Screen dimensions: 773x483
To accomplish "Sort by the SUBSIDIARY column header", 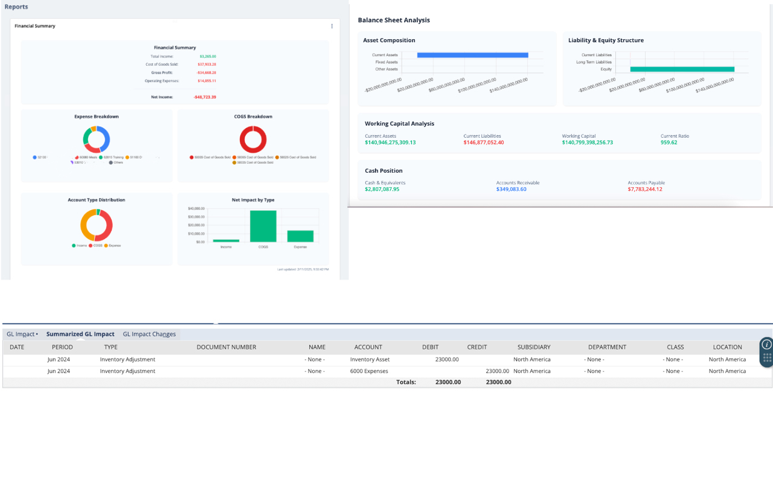I will coord(534,347).
